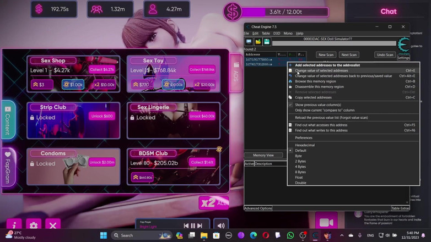431x242 pixels.
Task: Open the game settings gear
Action: [x=34, y=225]
